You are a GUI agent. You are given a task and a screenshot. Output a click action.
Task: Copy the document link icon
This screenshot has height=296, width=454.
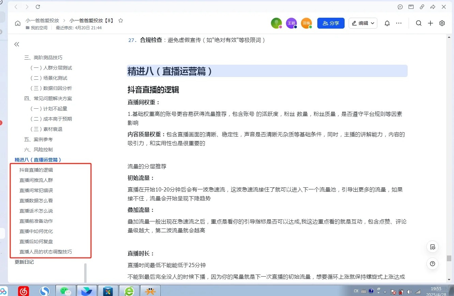pyautogui.click(x=422, y=7)
